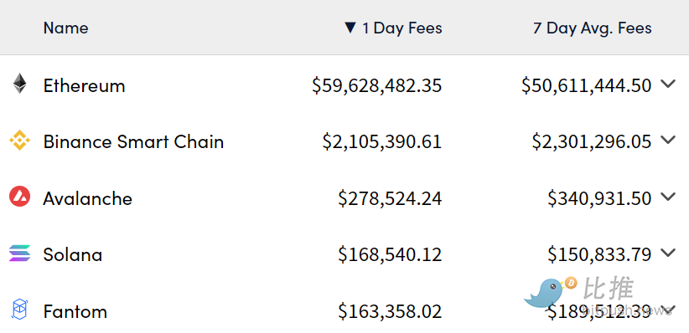Expand the Solana row chevron
Viewport: 689px width, 333px height.
[x=668, y=254]
